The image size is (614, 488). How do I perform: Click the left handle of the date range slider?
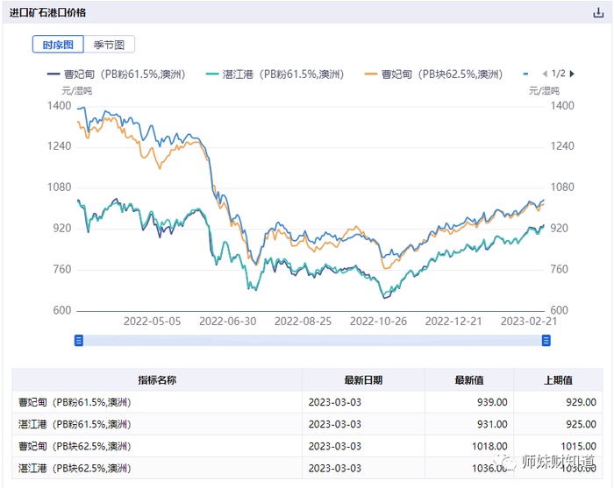(x=79, y=340)
